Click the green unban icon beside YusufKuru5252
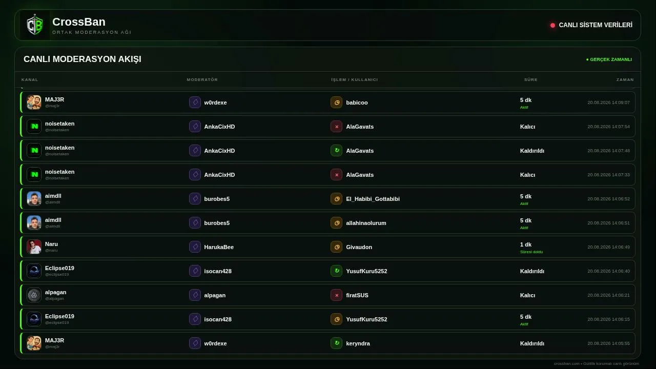 coord(336,271)
